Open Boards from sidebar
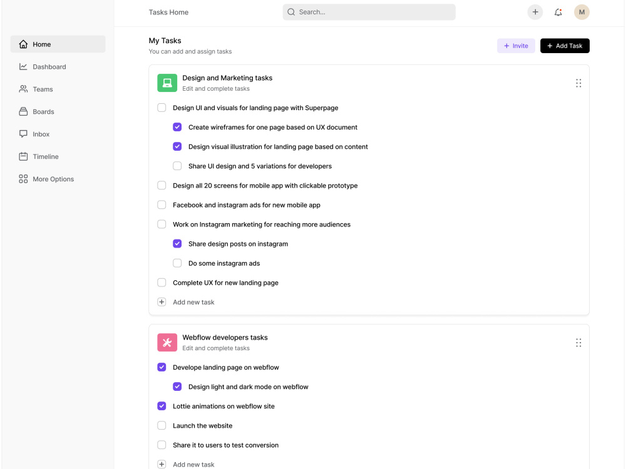Image resolution: width=626 pixels, height=469 pixels. [58, 112]
